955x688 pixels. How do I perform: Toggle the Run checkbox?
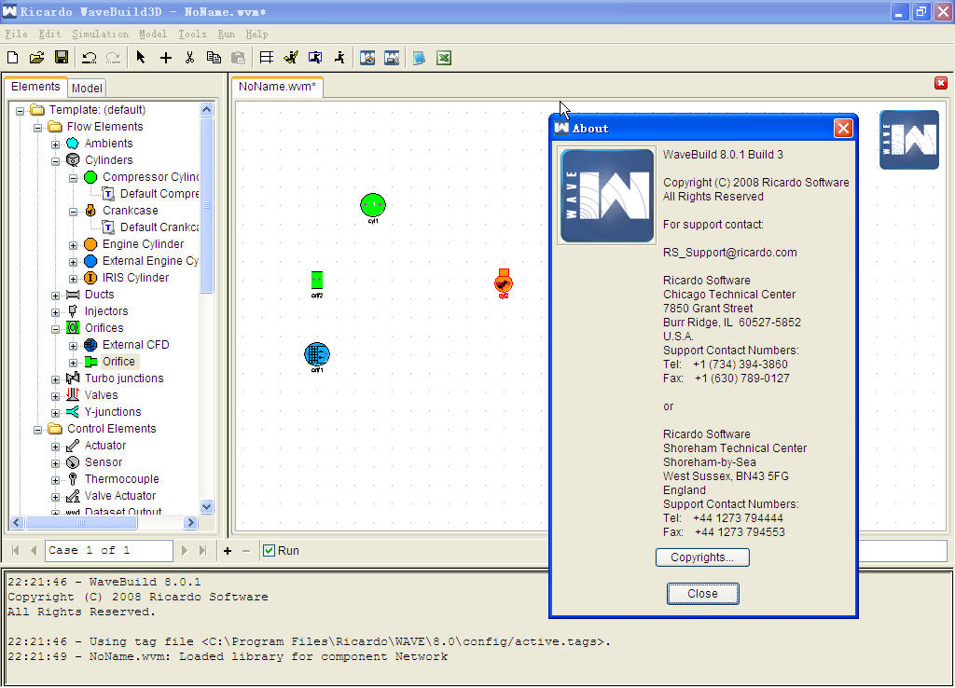tap(269, 550)
